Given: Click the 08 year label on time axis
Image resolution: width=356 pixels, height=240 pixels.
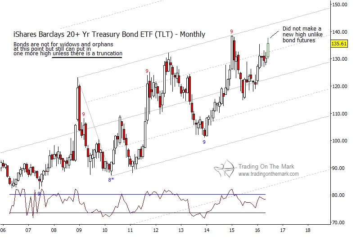Looking at the screenshot, I should 54,230.
